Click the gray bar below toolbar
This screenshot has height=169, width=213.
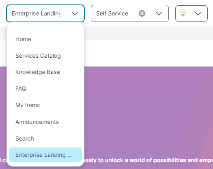[148, 33]
